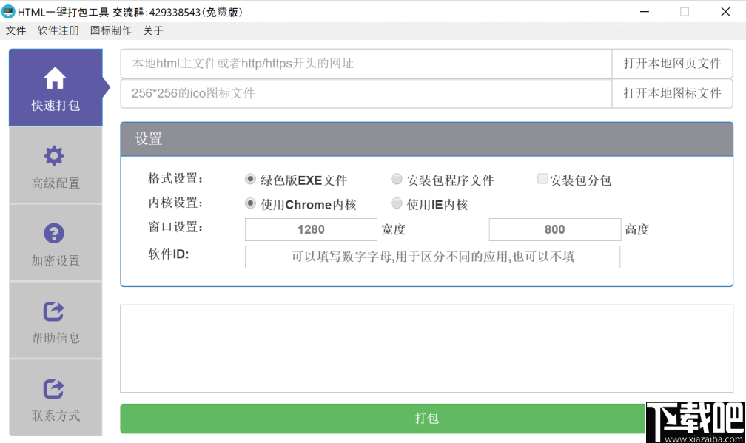Click the 打开本地图标文件 button
746x443 pixels.
672,93
